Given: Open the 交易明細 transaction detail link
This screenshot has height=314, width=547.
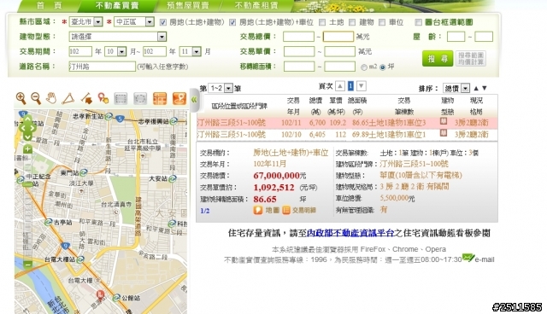Looking at the screenshot, I should coord(299,210).
